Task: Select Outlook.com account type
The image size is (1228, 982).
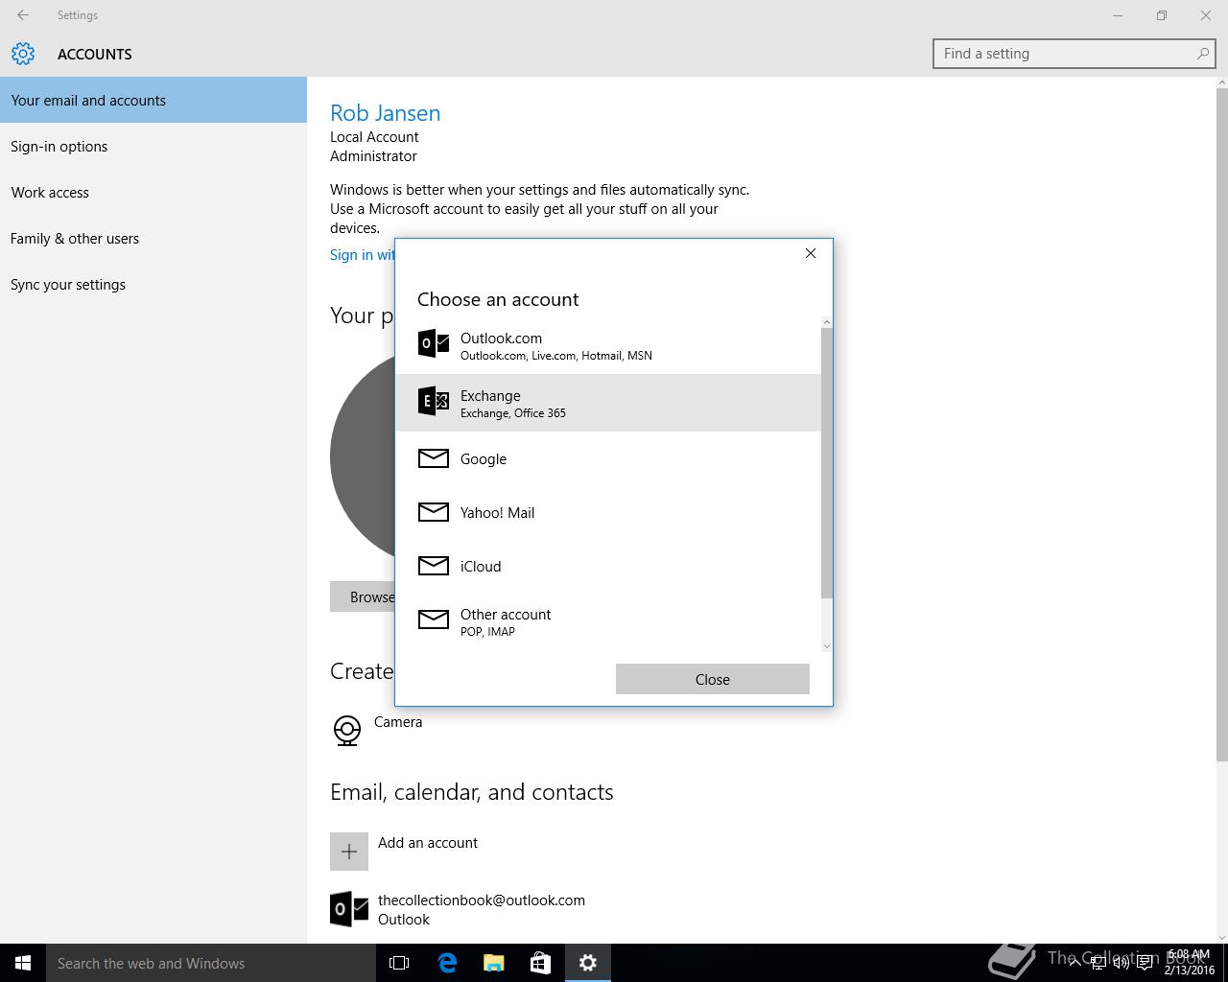Action: click(608, 345)
